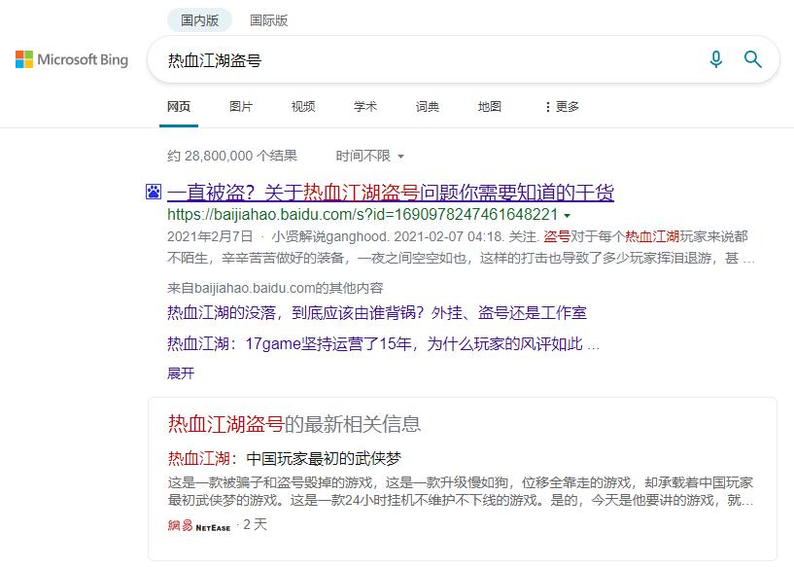
Task: Open the 学术 tab
Action: [364, 107]
